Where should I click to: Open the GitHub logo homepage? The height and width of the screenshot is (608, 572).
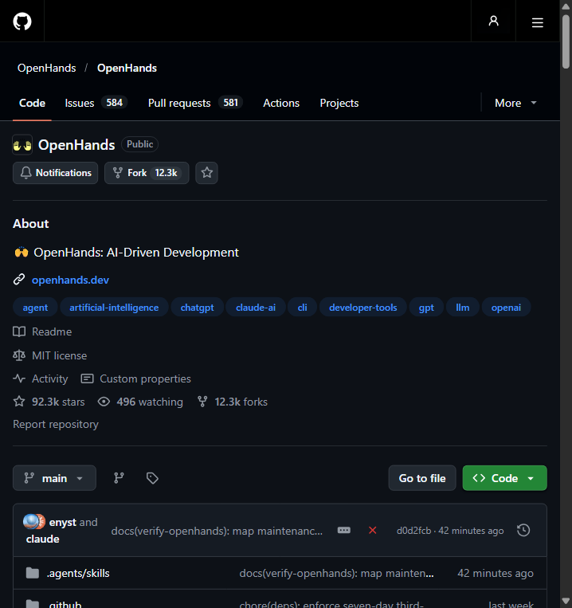22,21
